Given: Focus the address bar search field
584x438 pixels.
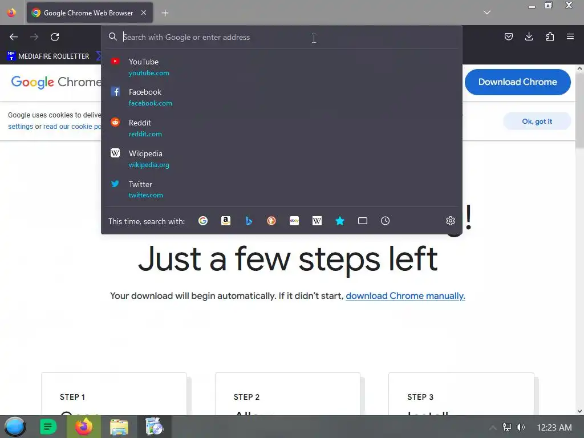Looking at the screenshot, I should coord(282,37).
